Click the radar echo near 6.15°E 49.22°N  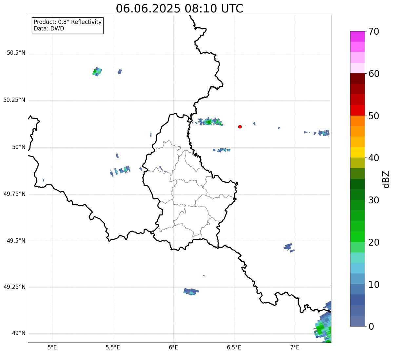(191, 291)
